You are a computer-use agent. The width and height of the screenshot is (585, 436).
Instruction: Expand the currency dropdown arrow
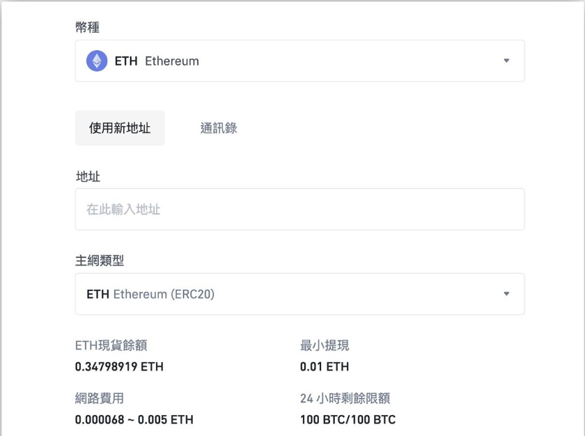(x=506, y=61)
